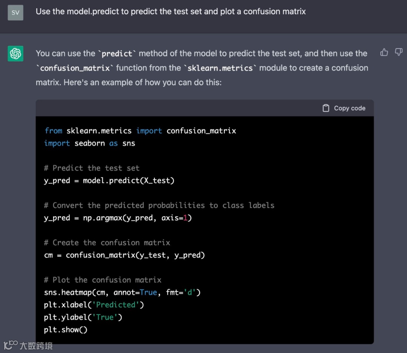This screenshot has height=353, width=407.
Task: Click the SV user avatar
Action: (x=15, y=12)
